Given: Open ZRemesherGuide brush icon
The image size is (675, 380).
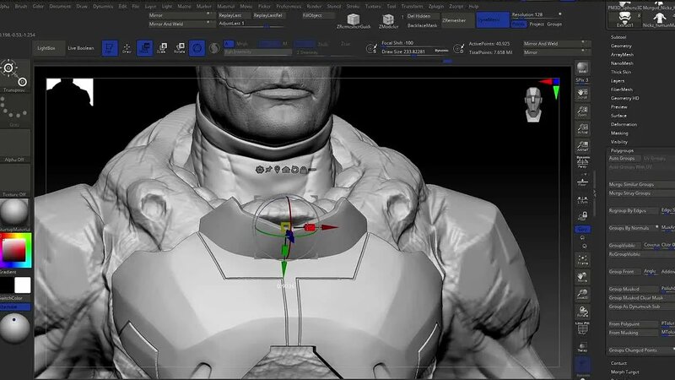Looking at the screenshot, I should [x=354, y=20].
